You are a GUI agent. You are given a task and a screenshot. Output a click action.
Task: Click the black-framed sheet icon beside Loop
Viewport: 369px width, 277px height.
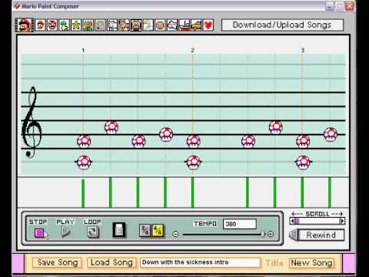pyautogui.click(x=119, y=230)
